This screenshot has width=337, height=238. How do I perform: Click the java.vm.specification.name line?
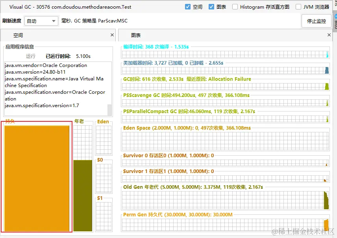tap(54, 82)
